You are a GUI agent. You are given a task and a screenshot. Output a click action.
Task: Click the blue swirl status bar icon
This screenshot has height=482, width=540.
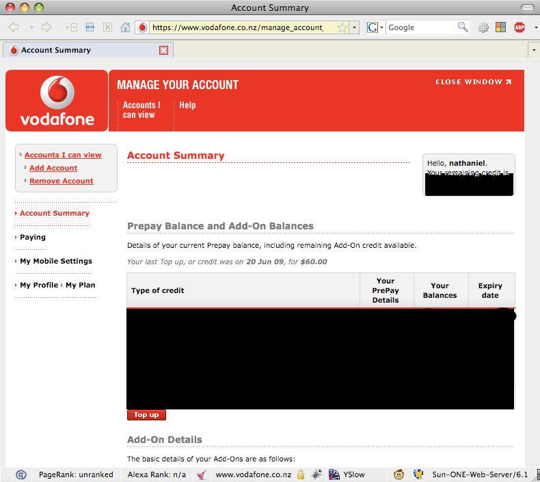tap(21, 474)
